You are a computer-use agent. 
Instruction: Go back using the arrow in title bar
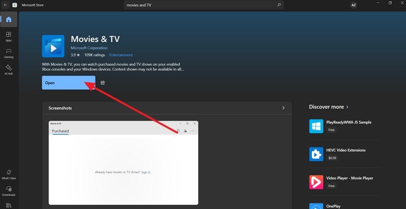pos(5,5)
